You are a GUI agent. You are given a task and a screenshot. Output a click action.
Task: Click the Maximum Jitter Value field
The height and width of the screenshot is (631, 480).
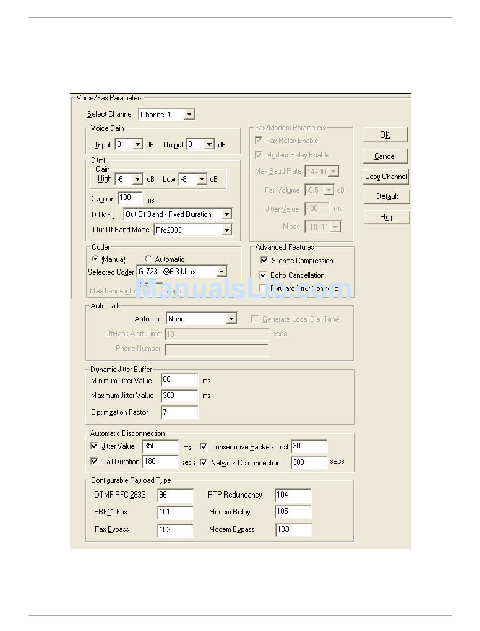[179, 396]
